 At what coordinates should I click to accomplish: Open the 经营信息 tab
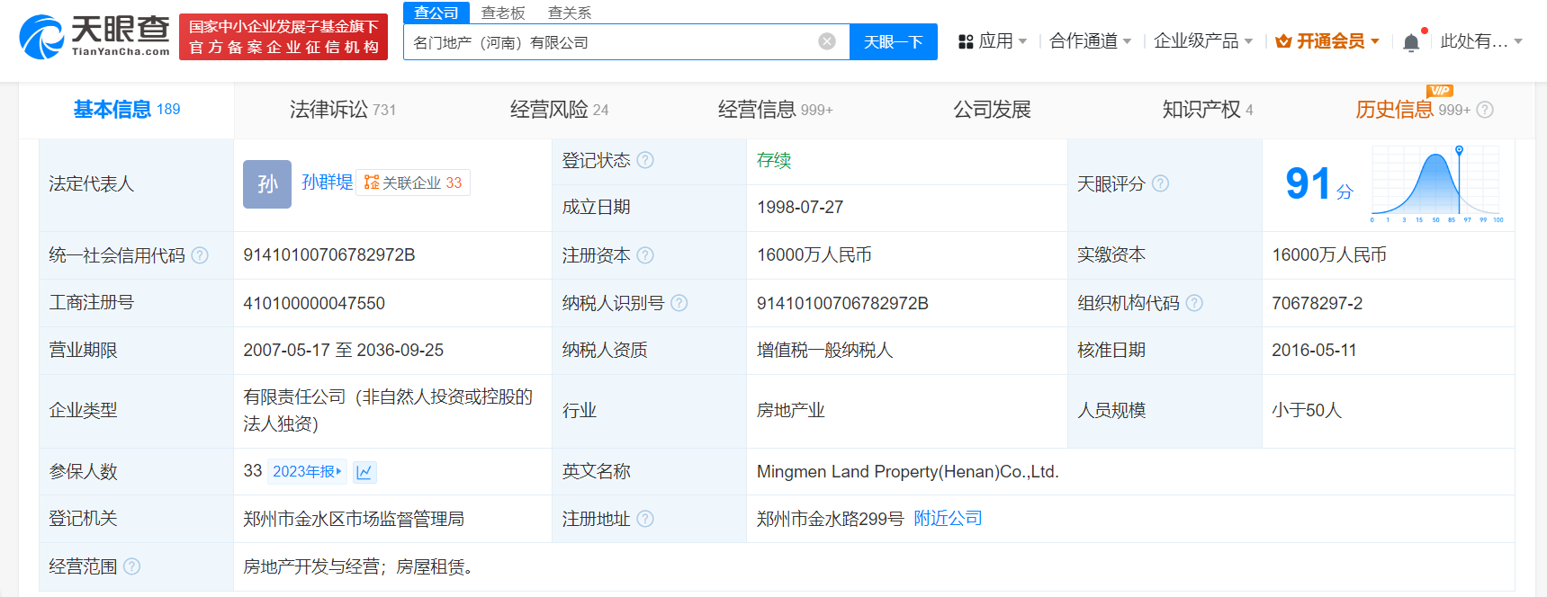pyautogui.click(x=775, y=110)
